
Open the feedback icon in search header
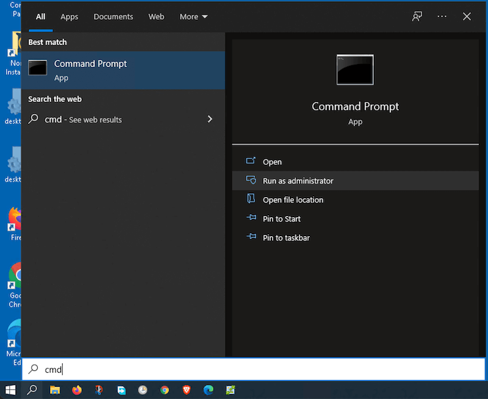tap(417, 16)
